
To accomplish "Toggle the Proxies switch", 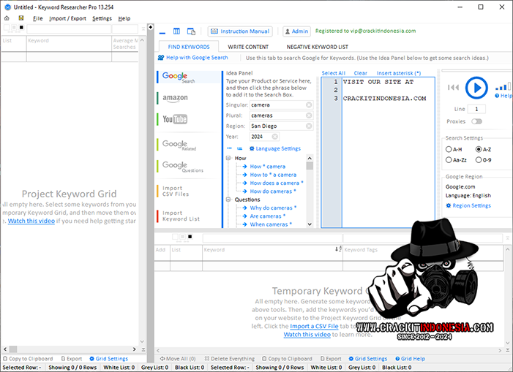I will [x=476, y=121].
